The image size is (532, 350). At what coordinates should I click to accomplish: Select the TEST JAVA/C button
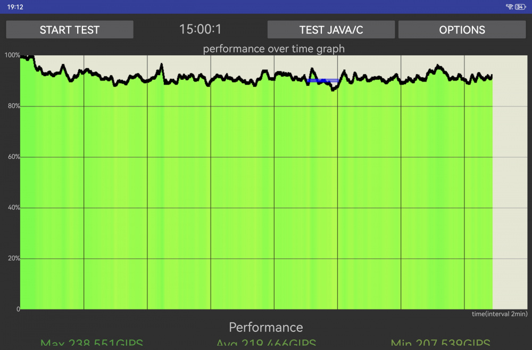click(331, 29)
